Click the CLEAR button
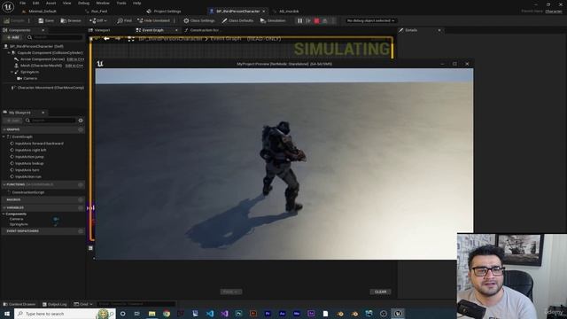The width and height of the screenshot is (567, 319). tap(380, 292)
